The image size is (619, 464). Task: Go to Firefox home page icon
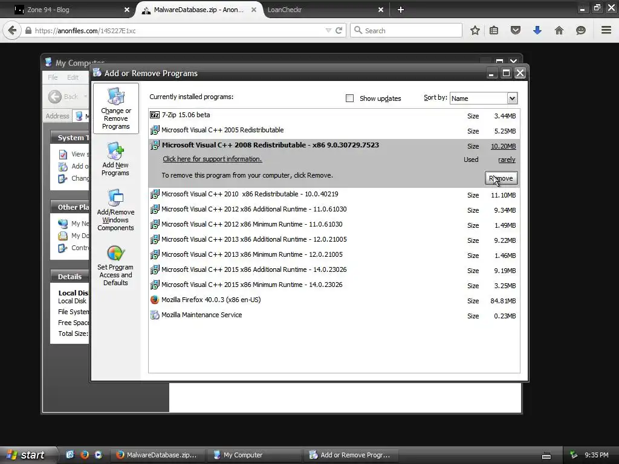(559, 30)
